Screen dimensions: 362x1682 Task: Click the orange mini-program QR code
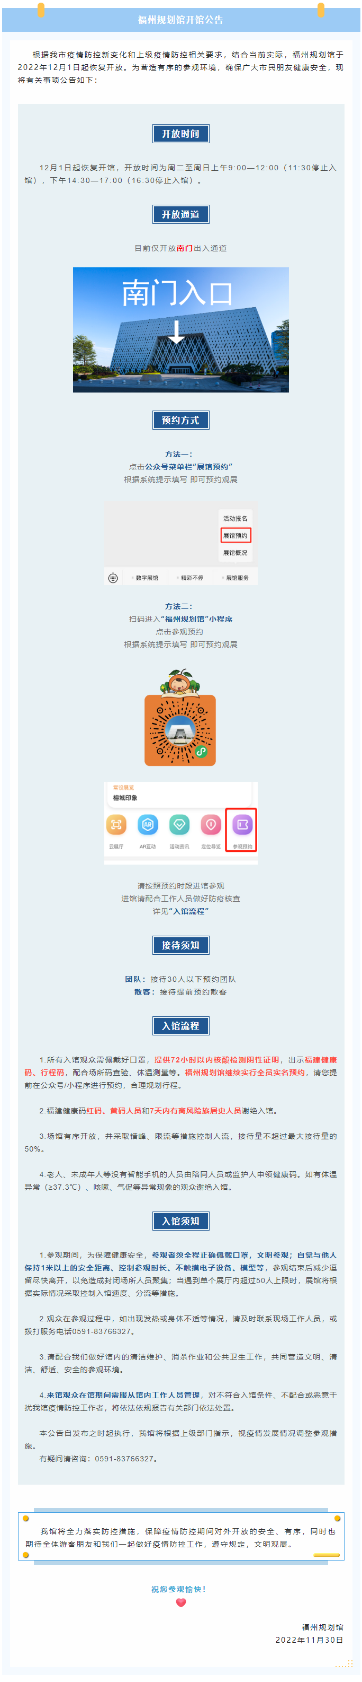[x=180, y=730]
